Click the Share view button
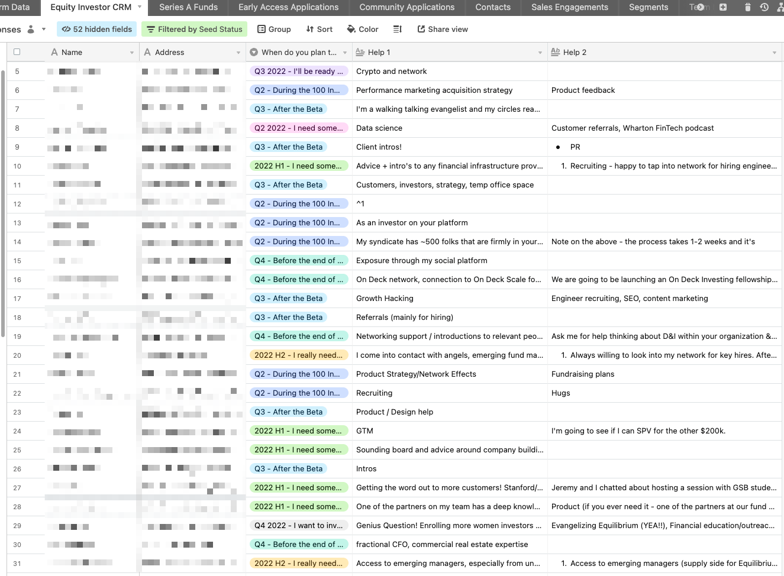This screenshot has height=576, width=784. (443, 29)
